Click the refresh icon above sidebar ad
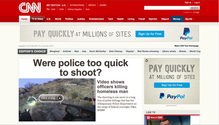Screen dimensions: 219x125 point(147,61)
